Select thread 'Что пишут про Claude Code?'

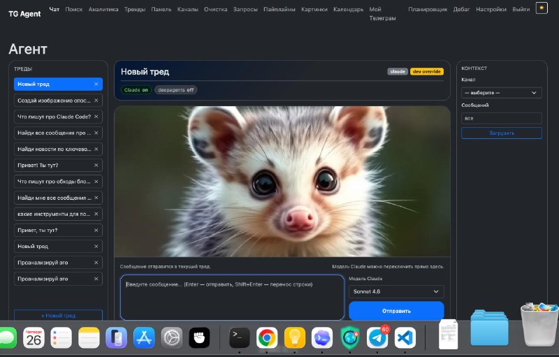point(55,117)
